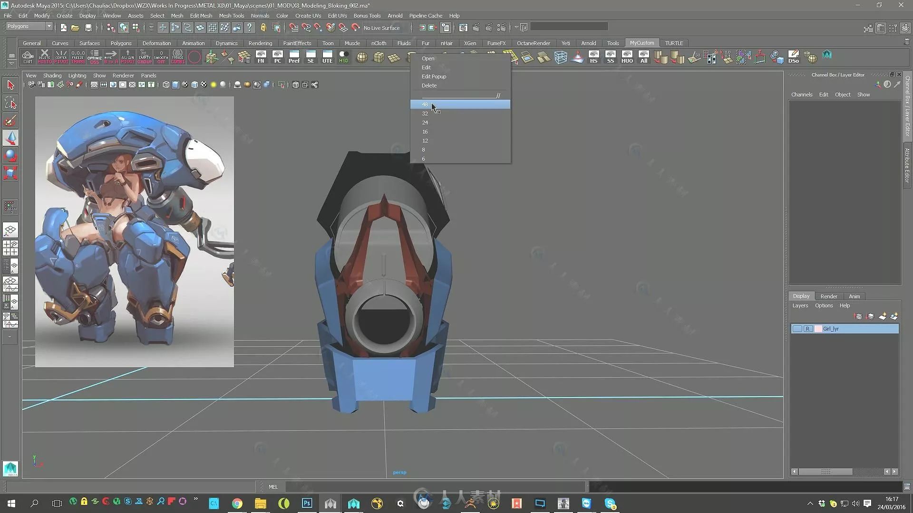The image size is (913, 513).
Task: Click the save scene disk icon
Action: tap(88, 28)
